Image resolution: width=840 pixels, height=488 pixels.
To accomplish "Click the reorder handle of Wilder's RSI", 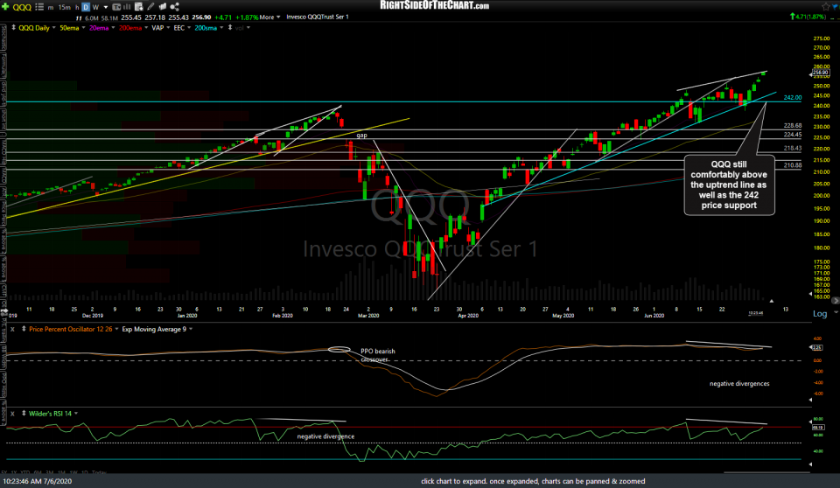I will coord(24,414).
